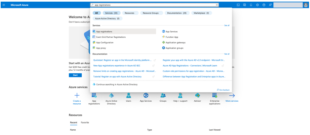Open Groups service tile
310x135 pixels.
163,98
